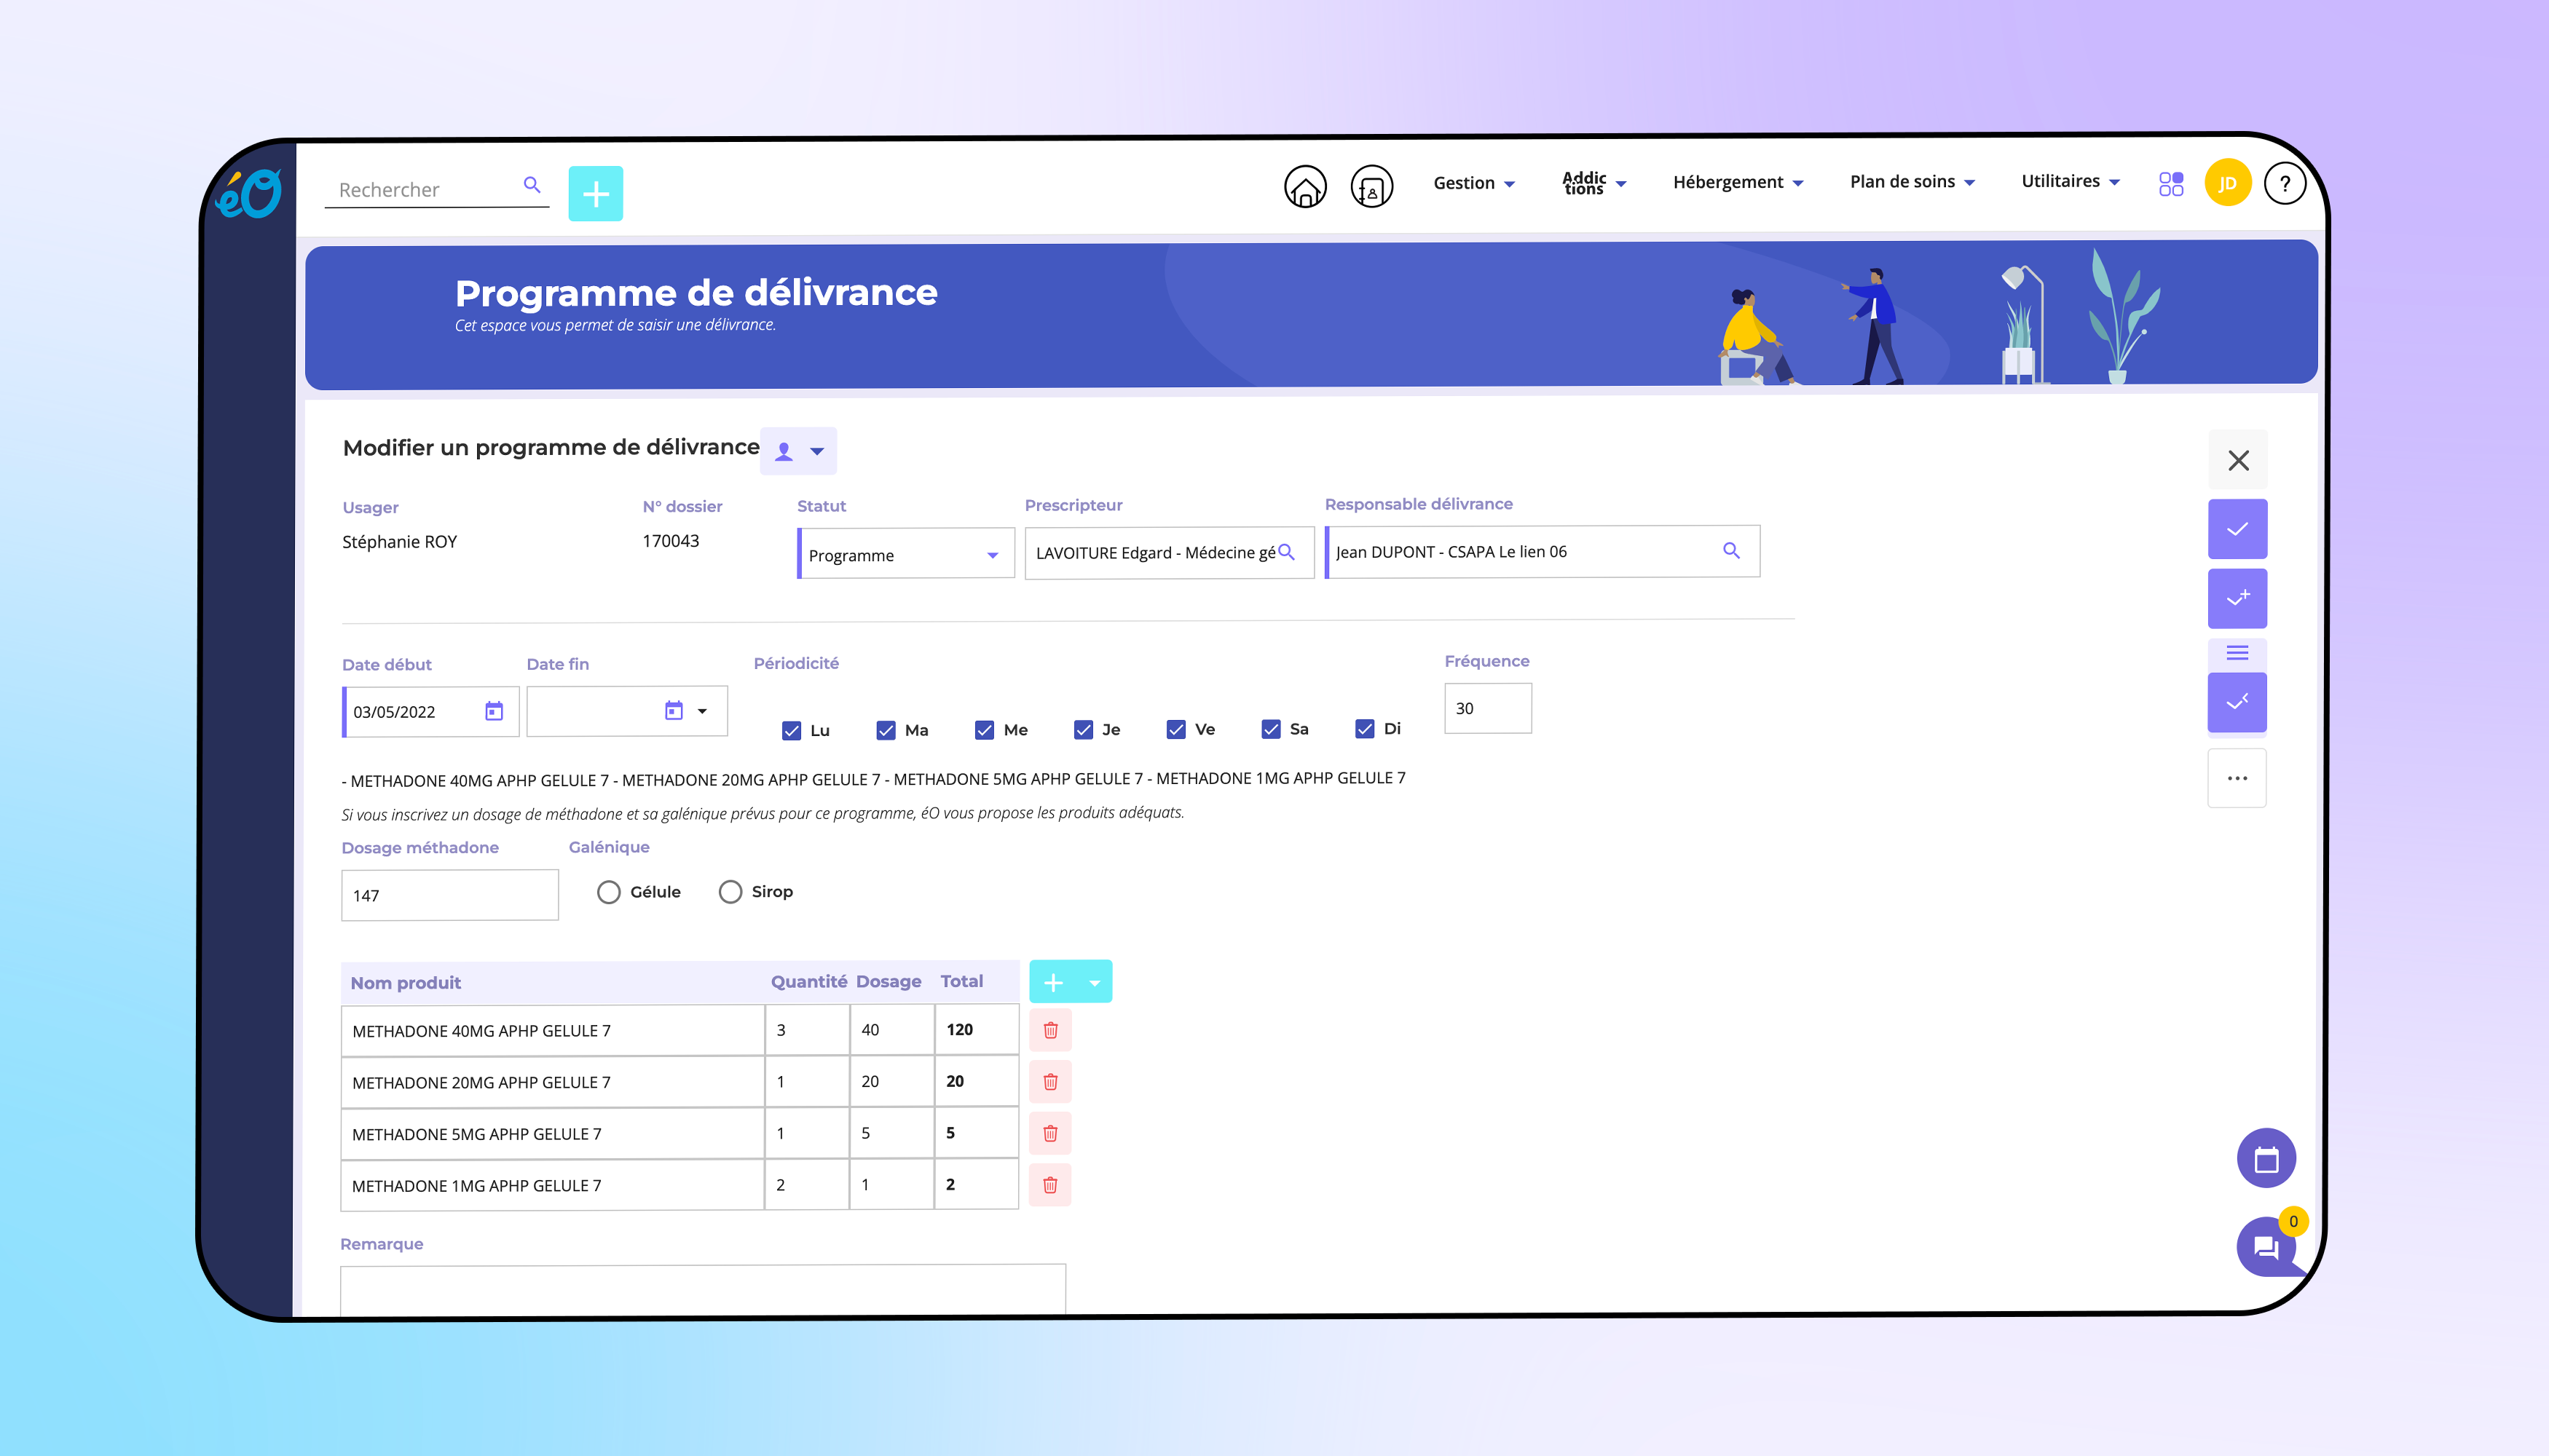
Task: Click the validate and return button
Action: 2238,702
